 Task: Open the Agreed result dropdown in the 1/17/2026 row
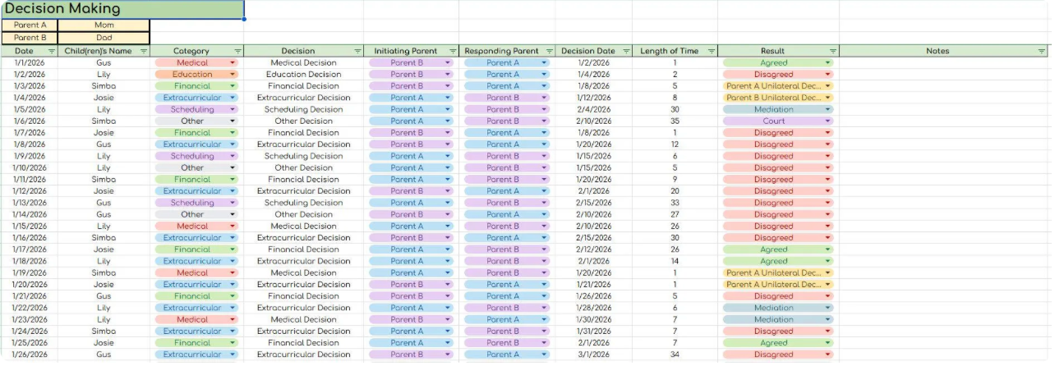(x=827, y=249)
